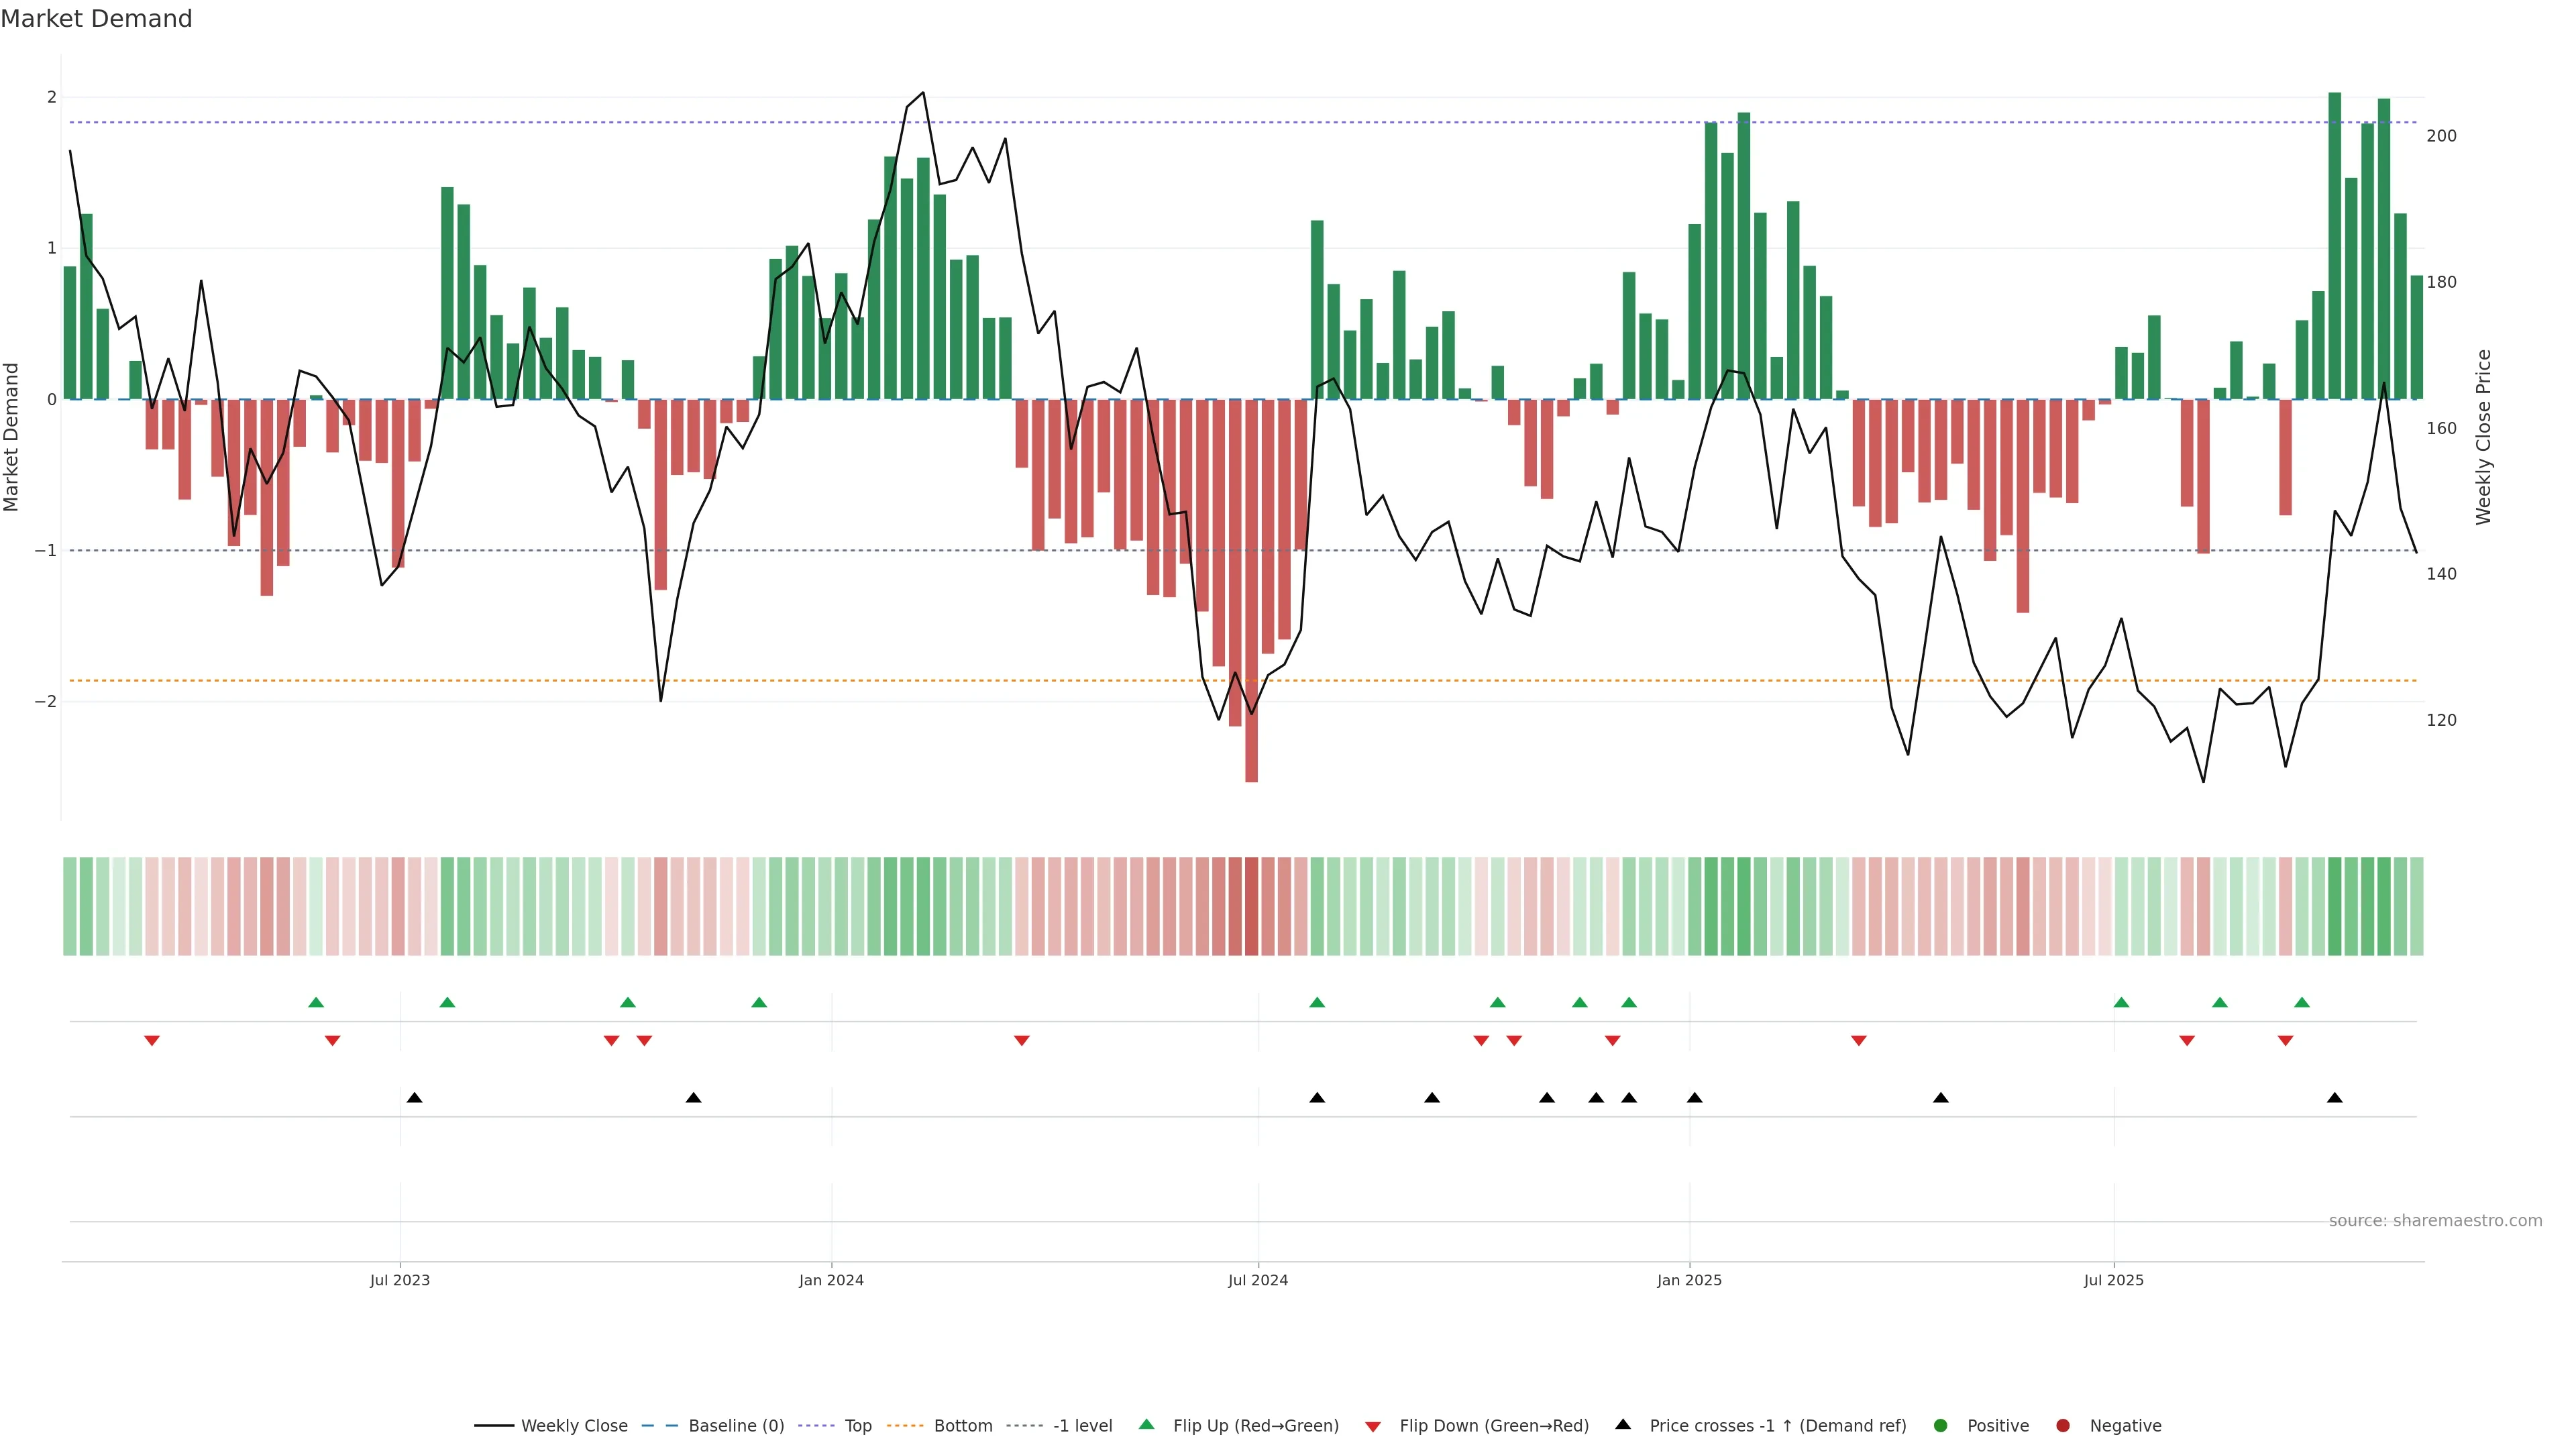Click the red Flip Down triangle legend icon
Image resolution: width=2576 pixels, height=1449 pixels.
[x=1372, y=1427]
